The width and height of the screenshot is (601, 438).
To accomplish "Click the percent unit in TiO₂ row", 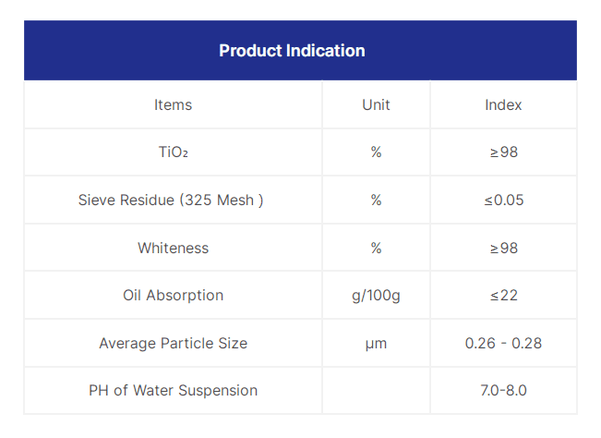I will 376,152.
